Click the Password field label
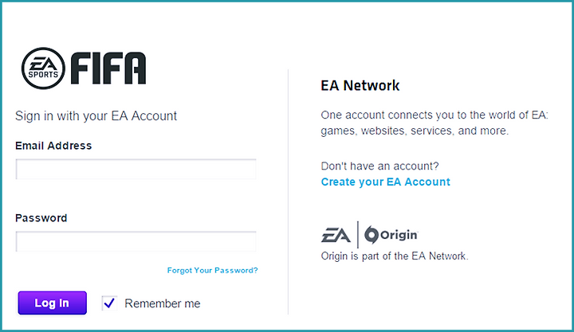 [x=41, y=218]
